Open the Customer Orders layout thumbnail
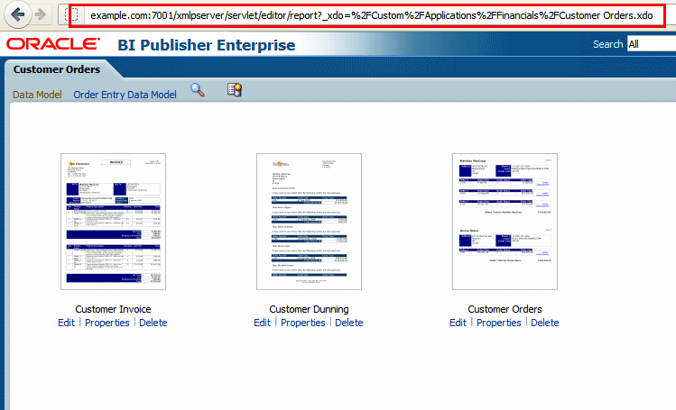676x410 pixels. click(505, 222)
